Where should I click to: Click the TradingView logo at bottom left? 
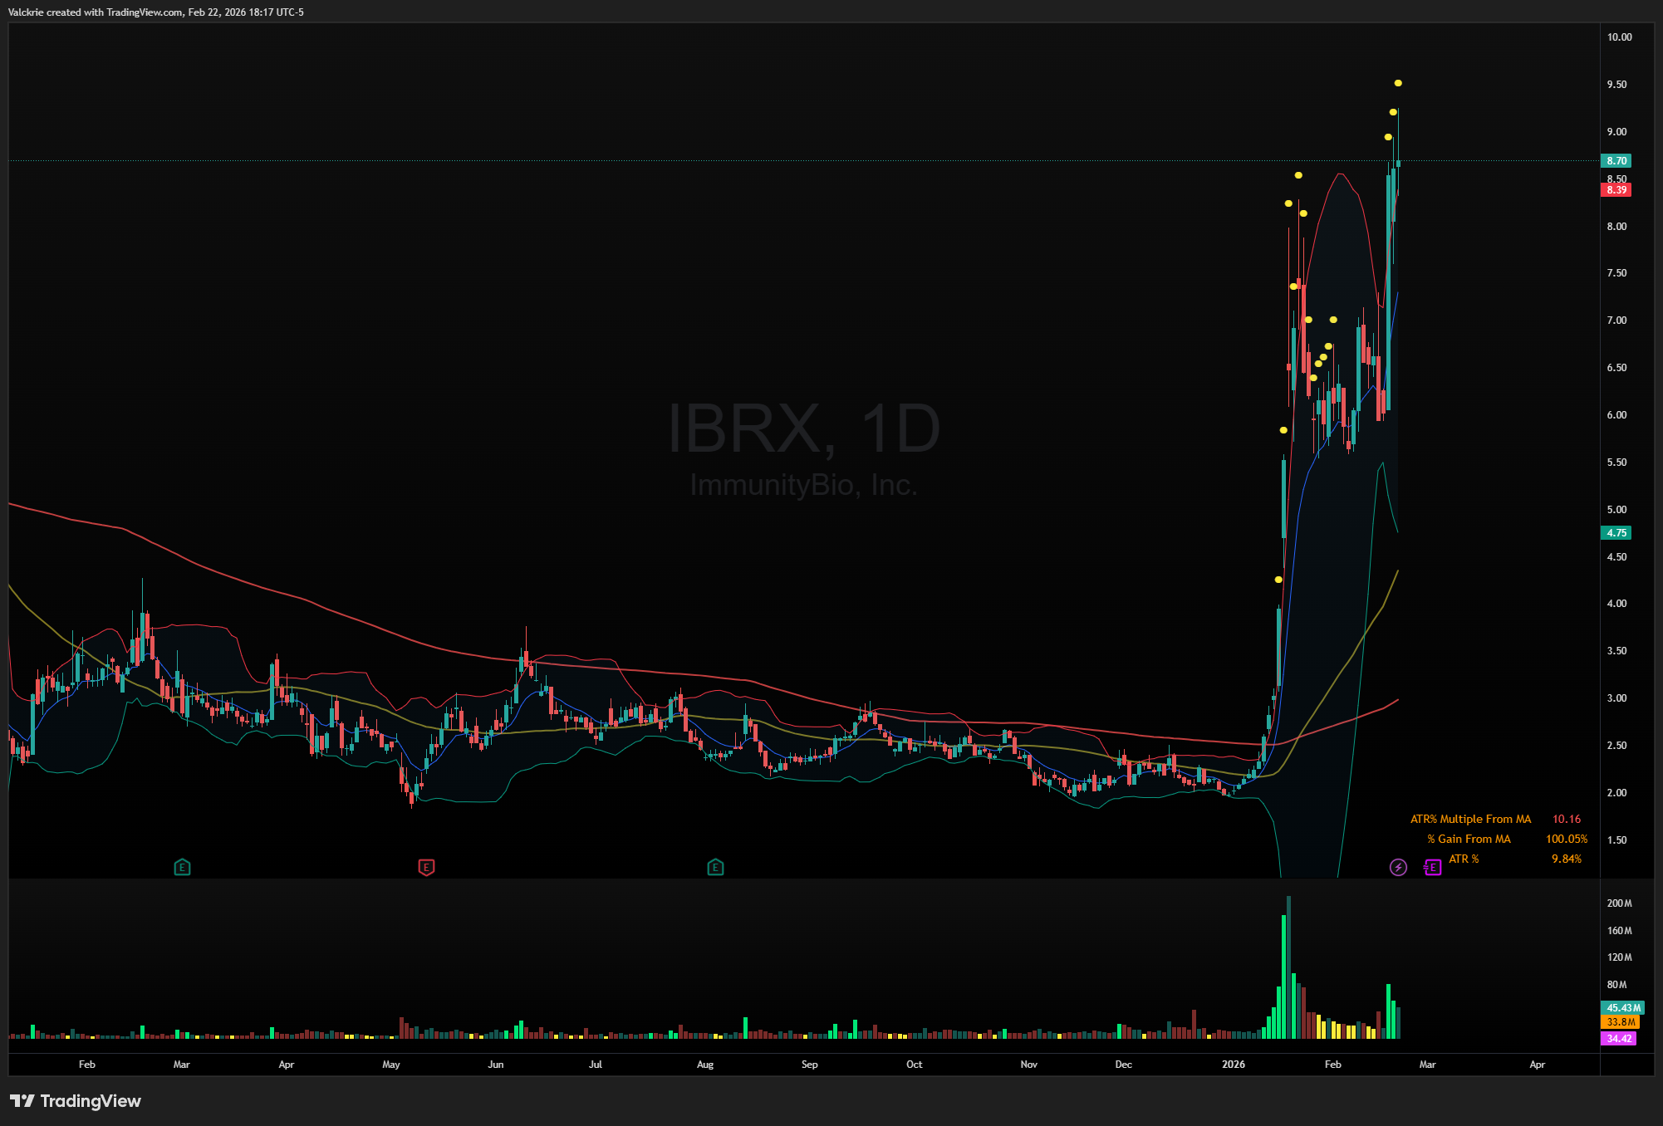(76, 1101)
